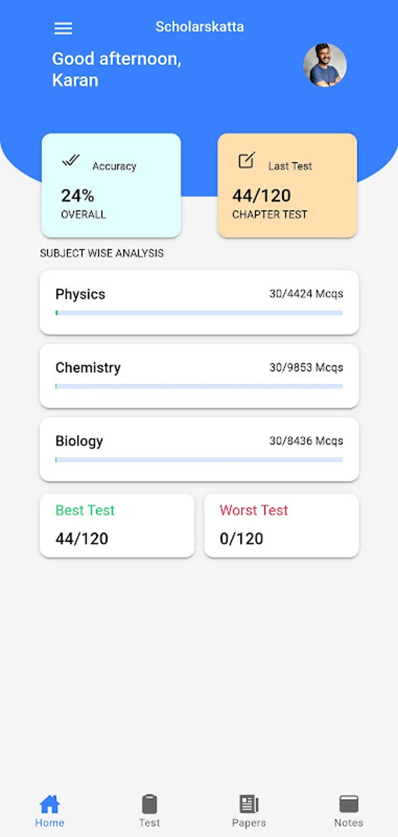Open the Notes tab label
The image size is (398, 837).
[x=348, y=823]
